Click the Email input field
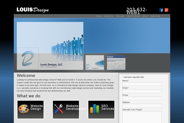Image resolution: width=184 pixels, height=123 pixels. click(142, 91)
